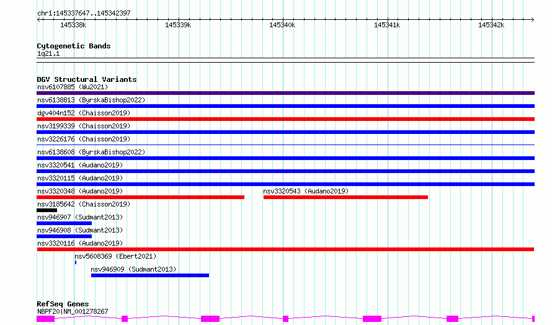Click the nsv3199339 (Chaisson2019) label

tap(84, 126)
